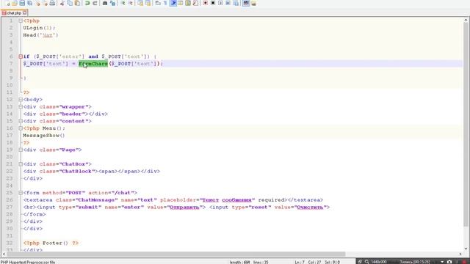
Task: Run macro multiple times icon
Action: pos(228,3)
